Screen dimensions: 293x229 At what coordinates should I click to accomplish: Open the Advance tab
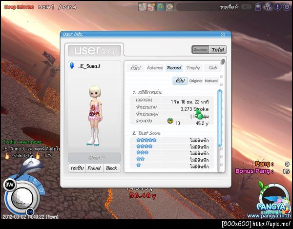155,68
